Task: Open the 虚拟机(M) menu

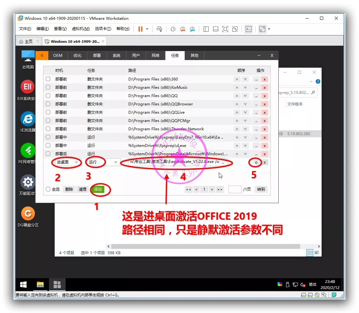Action: point(81,29)
